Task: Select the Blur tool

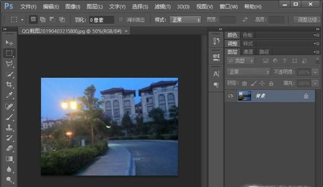Action: [x=9, y=169]
